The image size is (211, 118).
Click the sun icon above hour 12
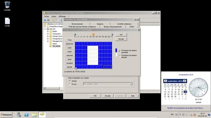pyautogui.click(x=93, y=34)
